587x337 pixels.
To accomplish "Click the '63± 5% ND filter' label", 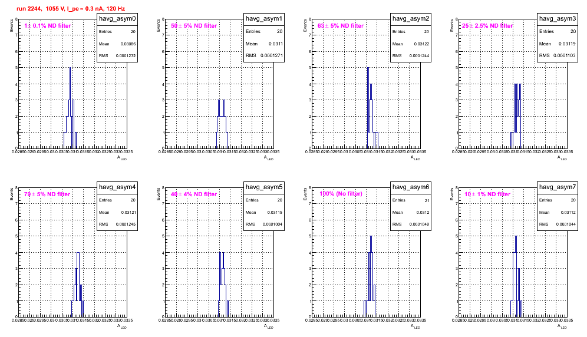I will (x=341, y=25).
